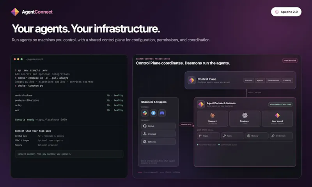Select the control-plane service row
The width and height of the screenshot is (312, 187).
pyautogui.click(x=69, y=95)
